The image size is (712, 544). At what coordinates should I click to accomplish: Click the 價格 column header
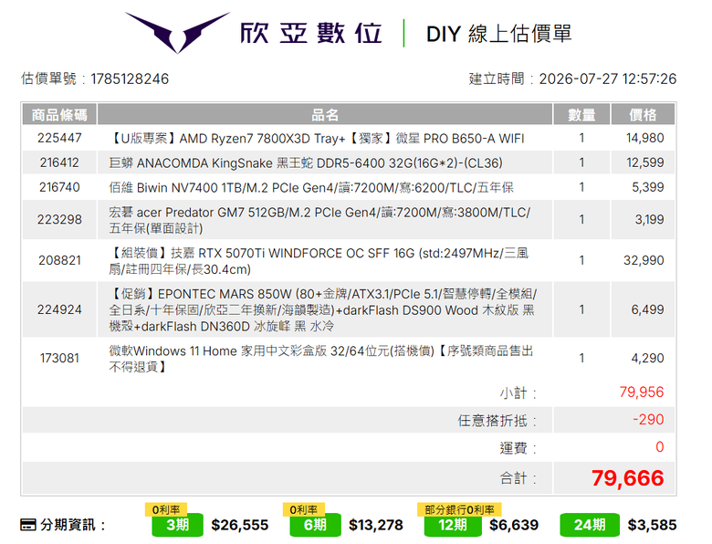[643, 115]
